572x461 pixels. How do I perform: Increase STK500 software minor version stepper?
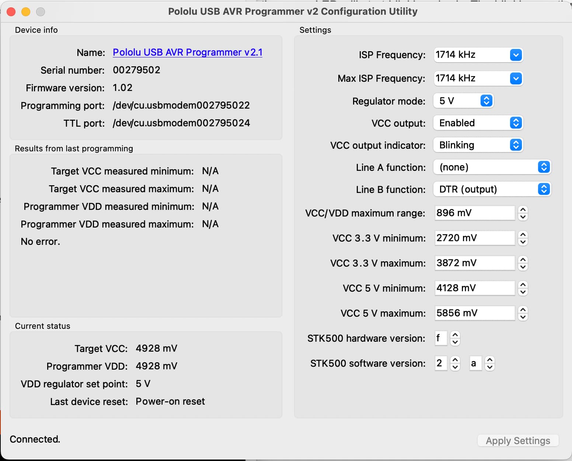[489, 360]
